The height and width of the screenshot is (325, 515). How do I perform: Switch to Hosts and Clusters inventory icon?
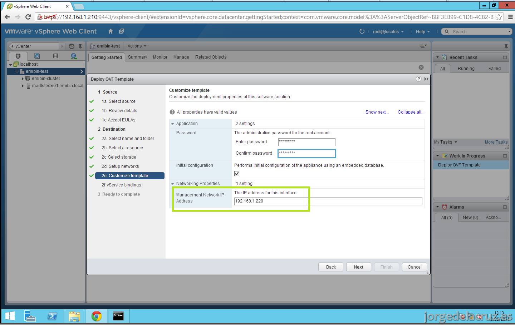pyautogui.click(x=18, y=56)
